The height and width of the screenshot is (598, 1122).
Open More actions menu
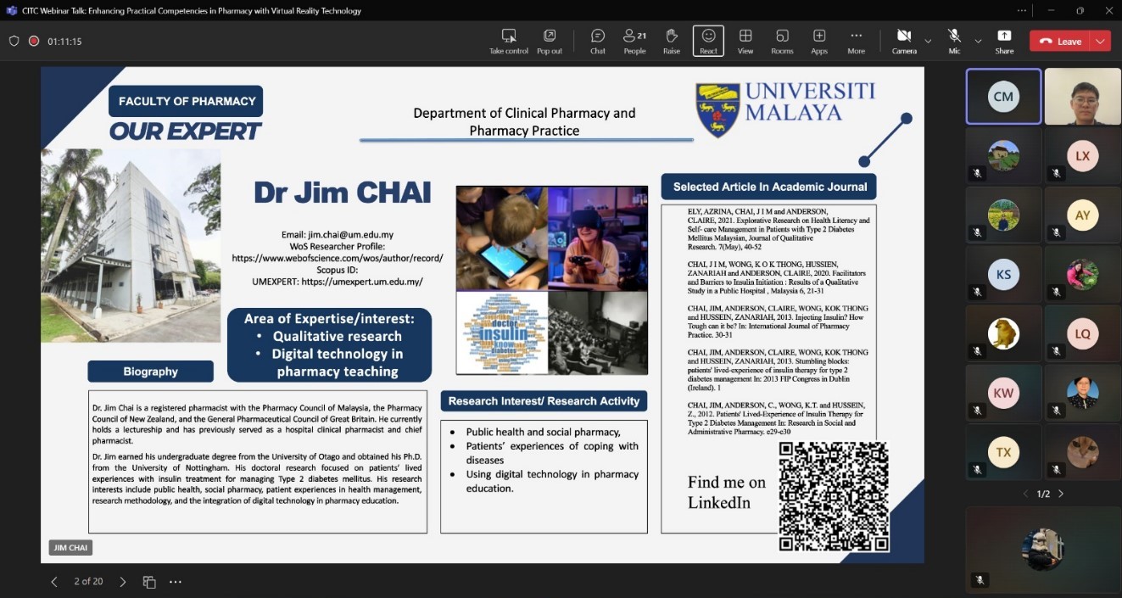pos(856,41)
